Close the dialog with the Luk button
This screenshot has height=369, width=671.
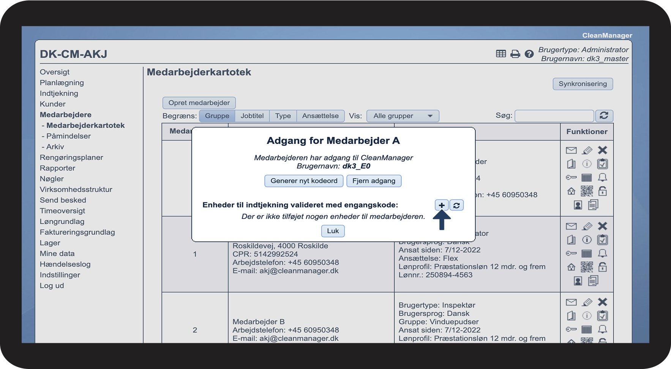tap(333, 231)
